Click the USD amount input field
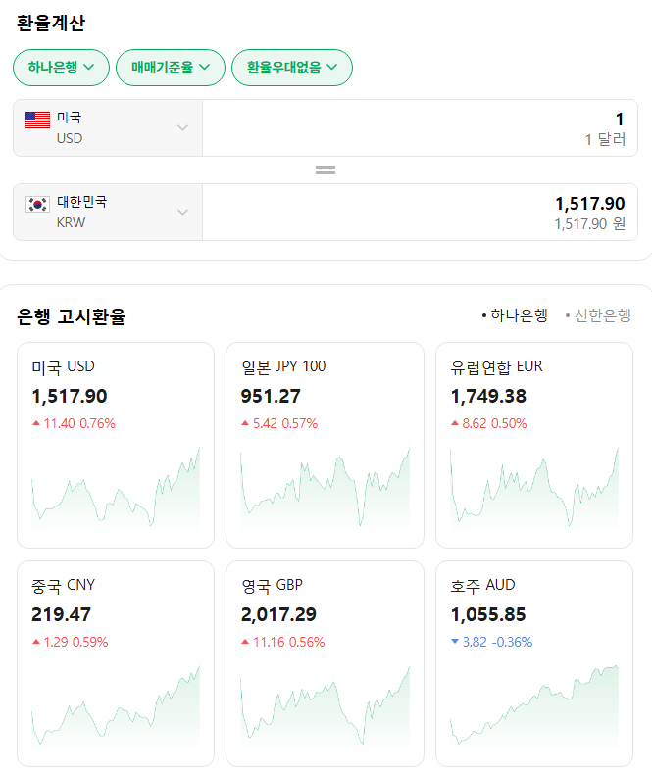Image resolution: width=652 pixels, height=771 pixels. [x=420, y=127]
